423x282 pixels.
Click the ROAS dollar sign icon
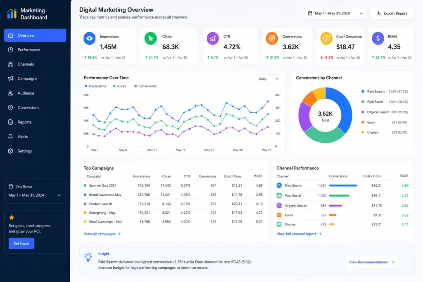click(378, 38)
